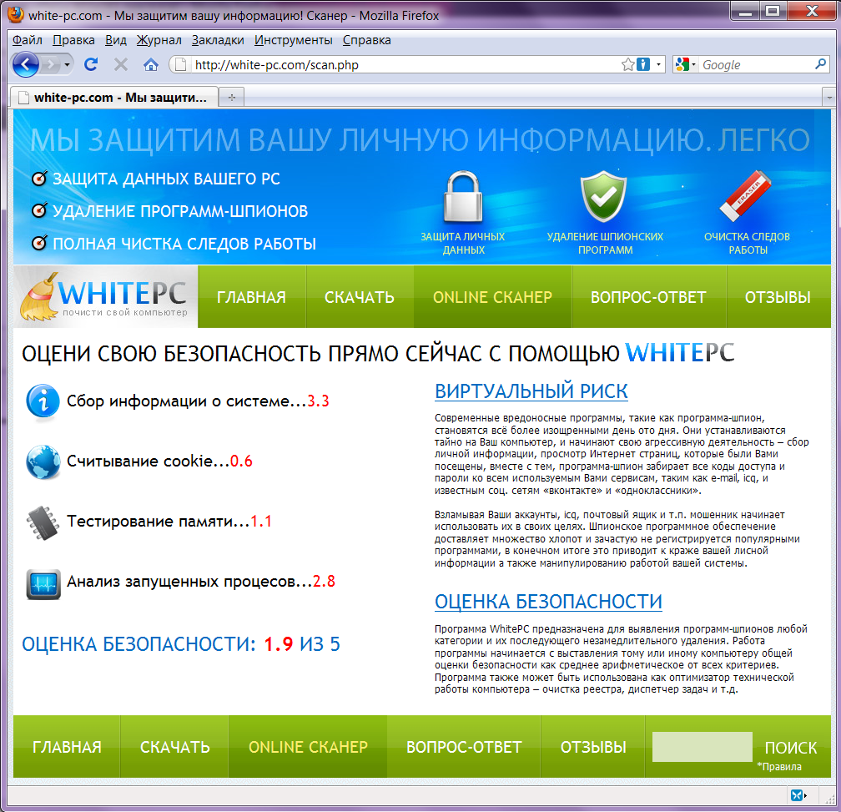This screenshot has height=812, width=841.
Task: Select the white-pc.com browser tab
Action: pyautogui.click(x=113, y=98)
